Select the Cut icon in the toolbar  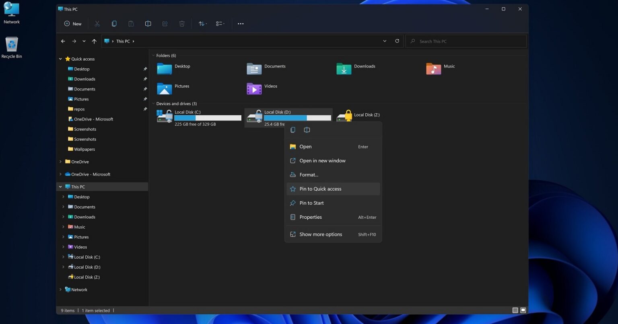(97, 23)
